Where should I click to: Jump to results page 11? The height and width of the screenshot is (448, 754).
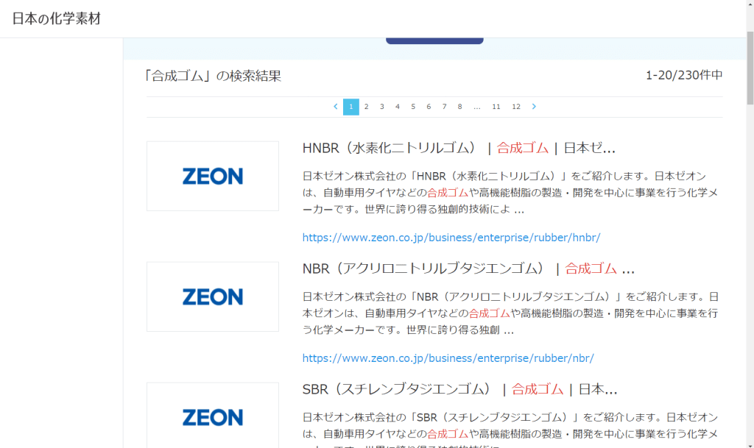[496, 107]
